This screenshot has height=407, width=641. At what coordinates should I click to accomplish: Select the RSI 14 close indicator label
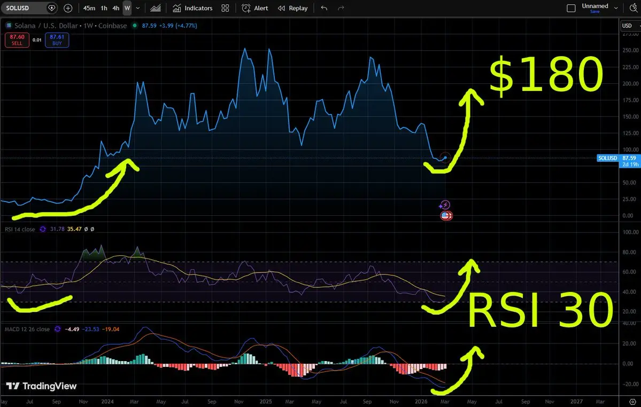point(20,229)
